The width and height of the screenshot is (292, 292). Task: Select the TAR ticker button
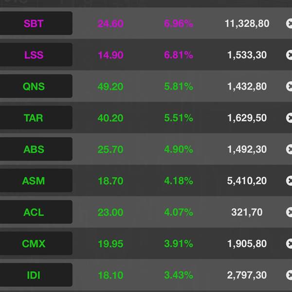tap(36, 118)
